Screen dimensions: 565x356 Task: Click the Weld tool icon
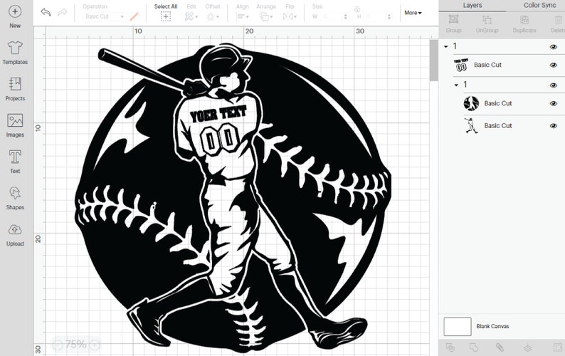[474, 347]
